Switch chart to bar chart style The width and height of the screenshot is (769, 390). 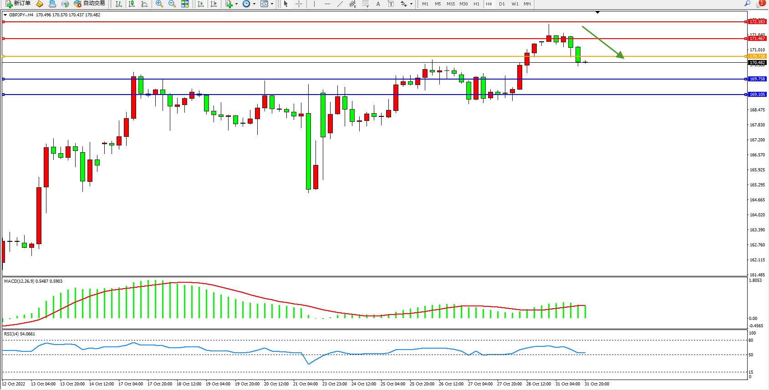tap(119, 4)
